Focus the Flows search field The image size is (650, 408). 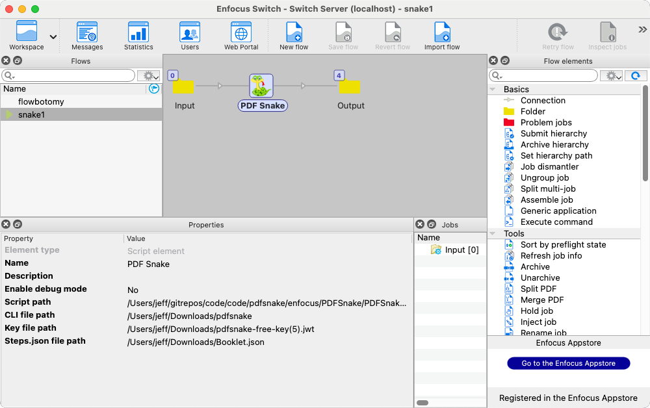[x=68, y=75]
